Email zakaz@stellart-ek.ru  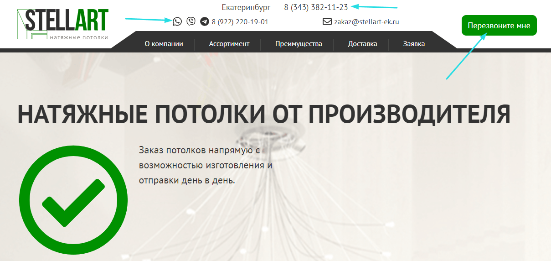366,21
